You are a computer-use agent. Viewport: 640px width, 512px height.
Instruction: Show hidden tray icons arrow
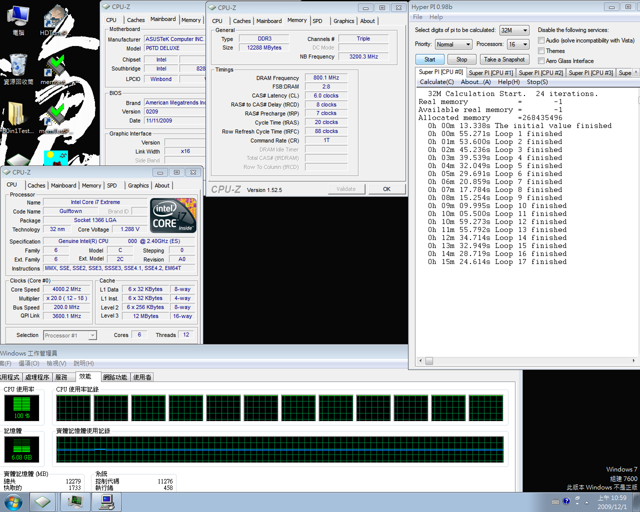pyautogui.click(x=586, y=502)
